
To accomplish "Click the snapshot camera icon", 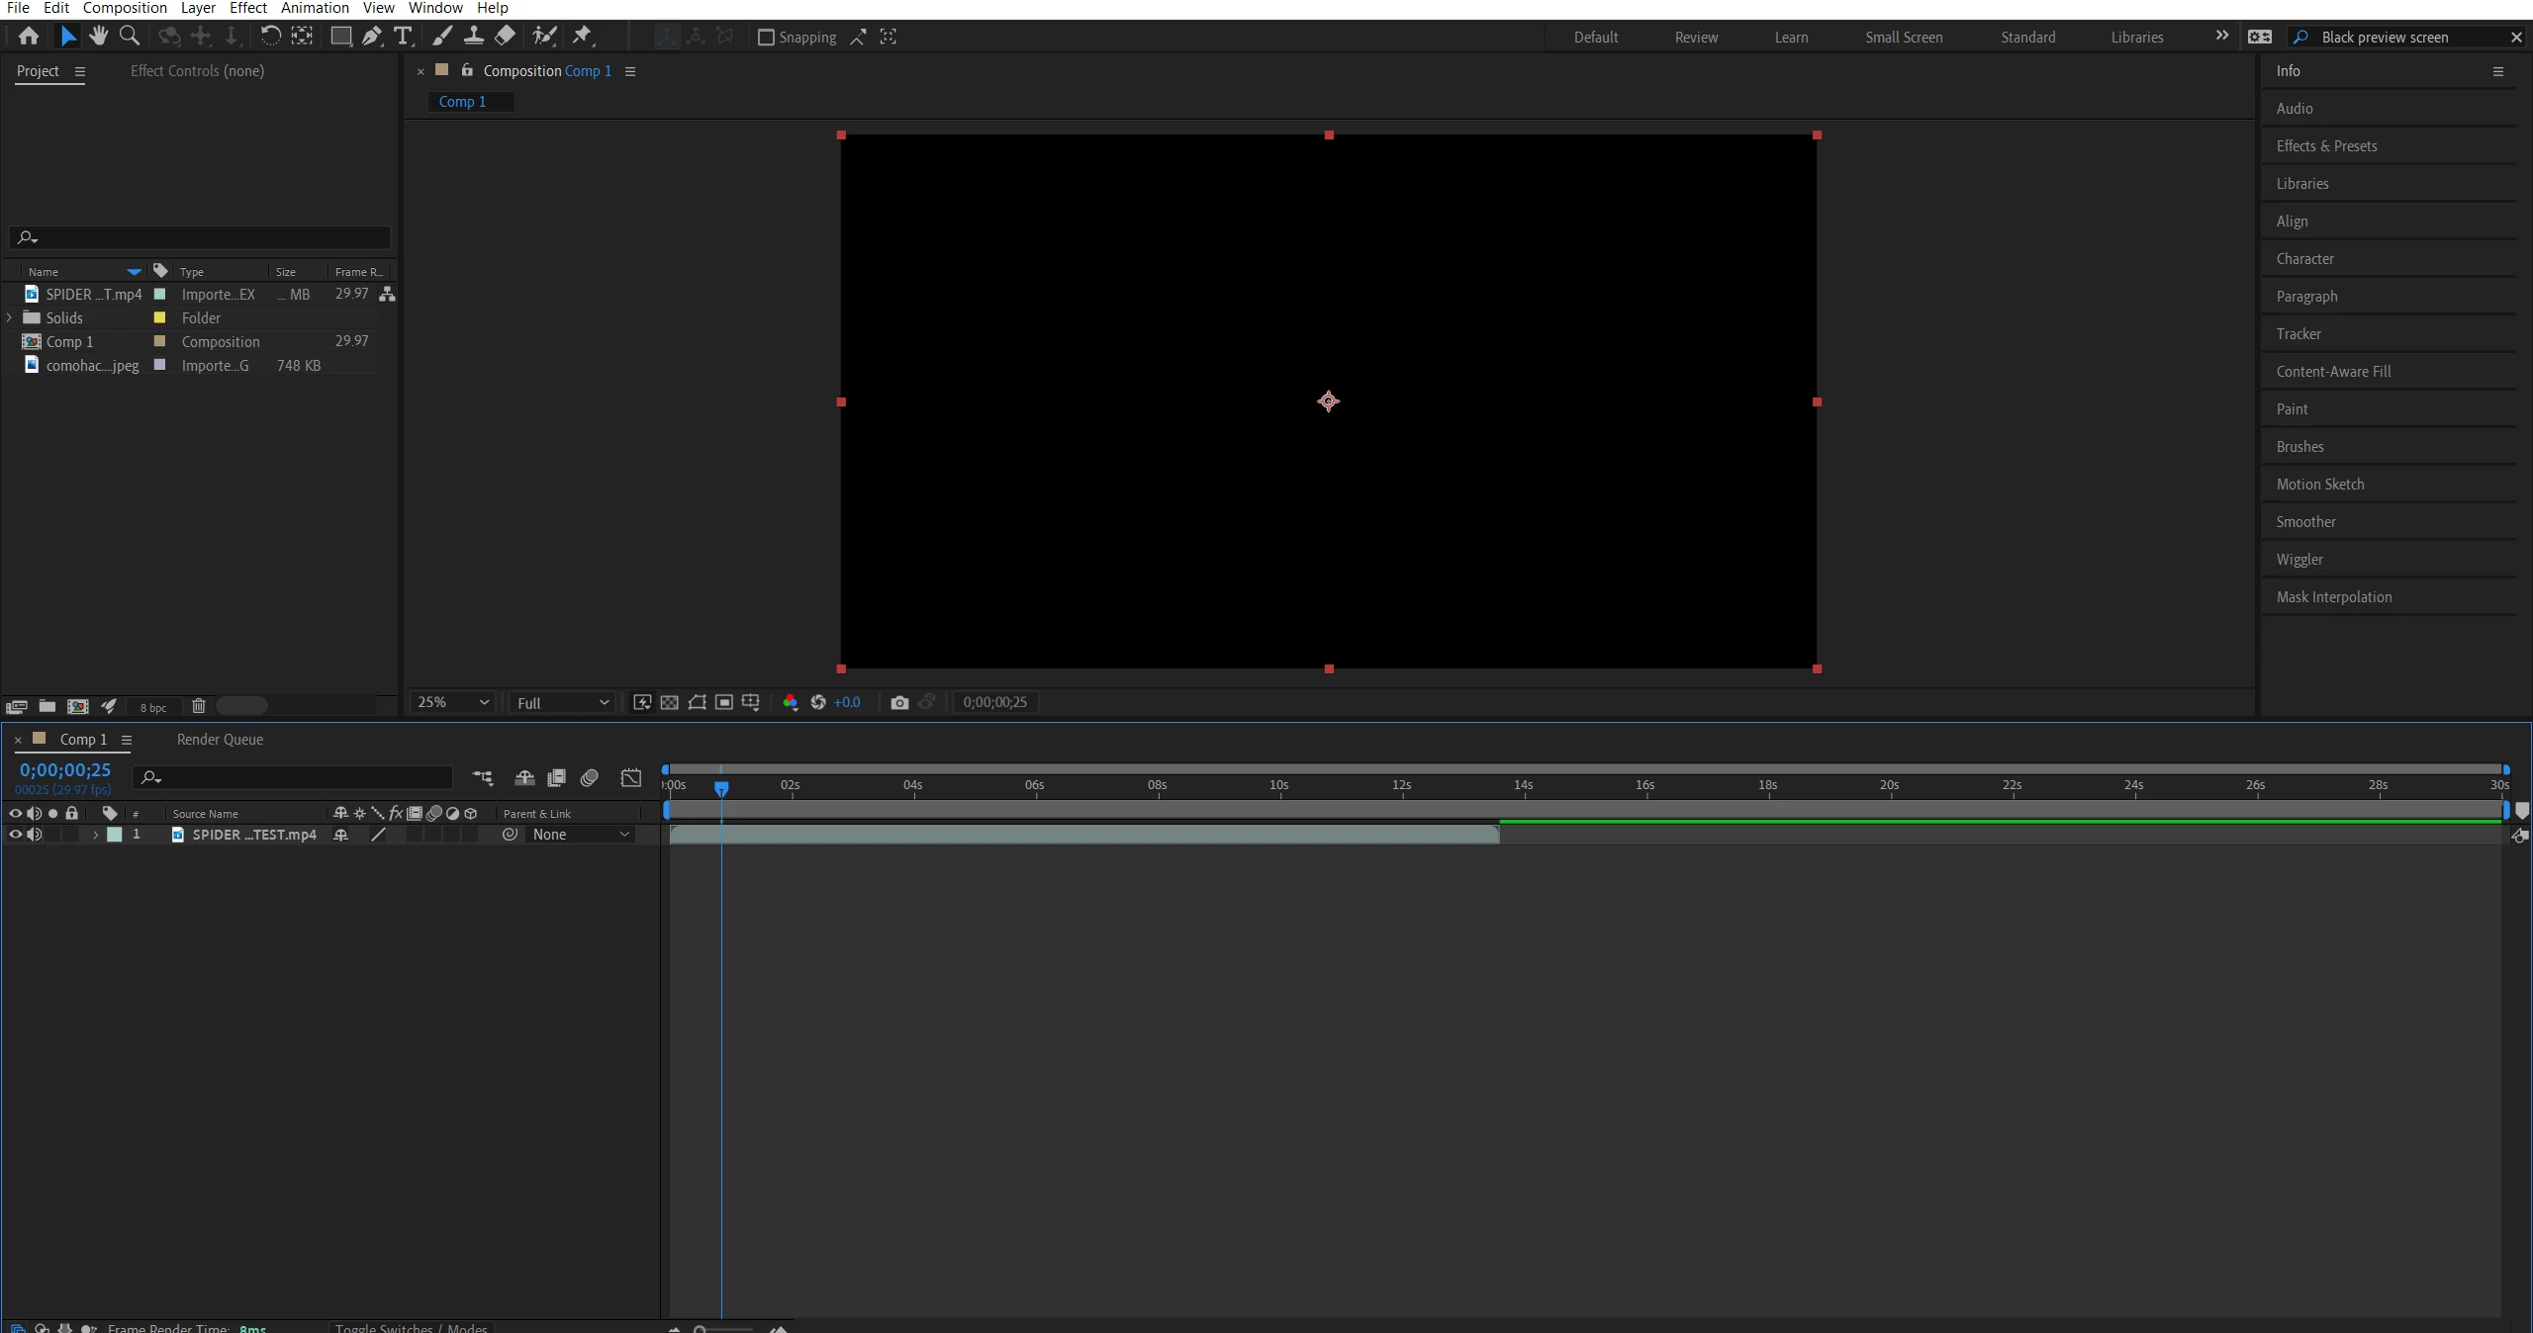I will (898, 702).
